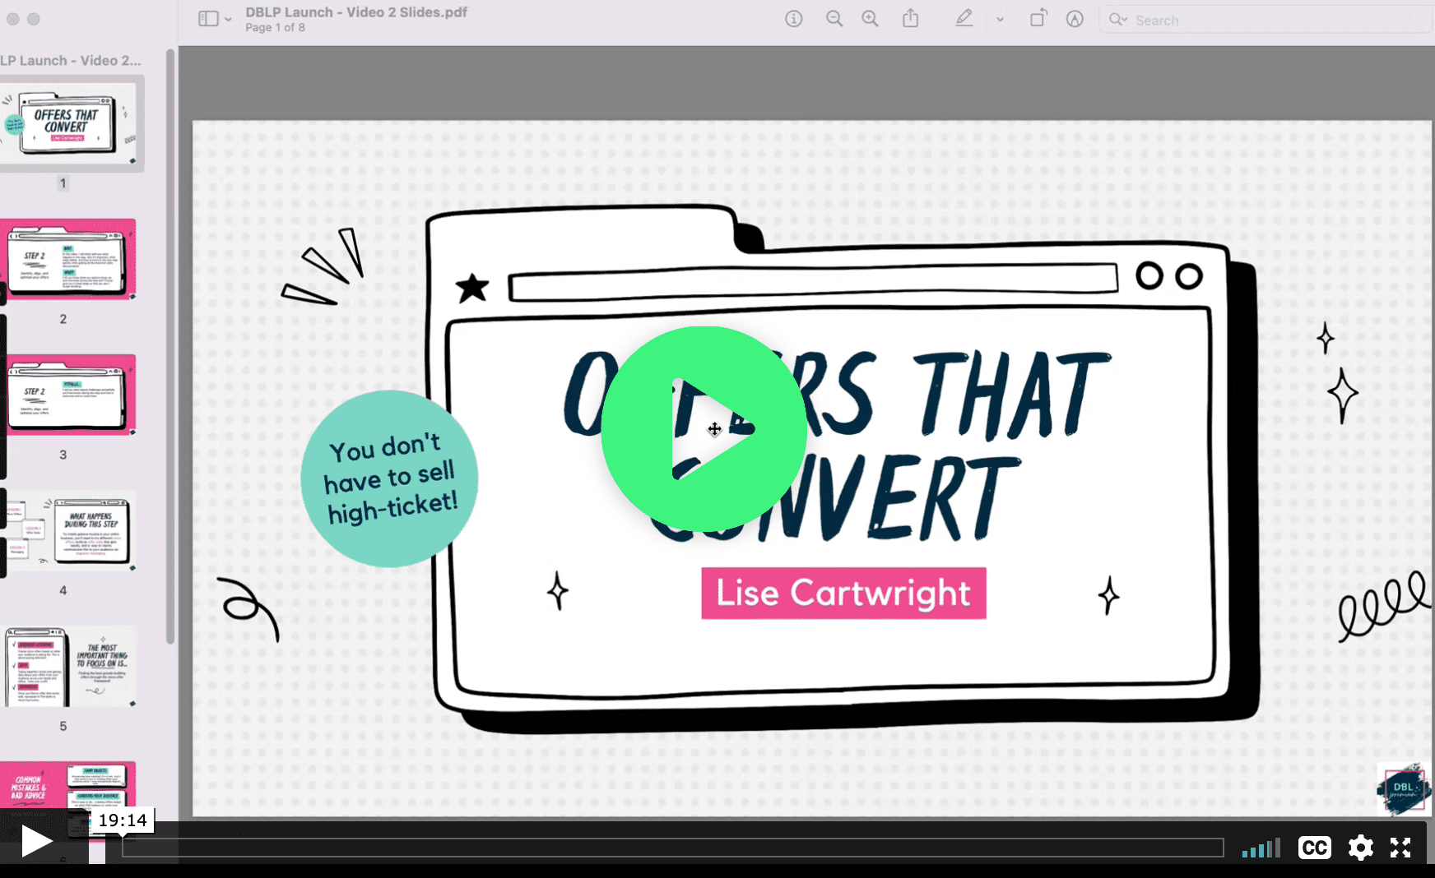
Task: Toggle closed captions with CC button
Action: (x=1314, y=848)
